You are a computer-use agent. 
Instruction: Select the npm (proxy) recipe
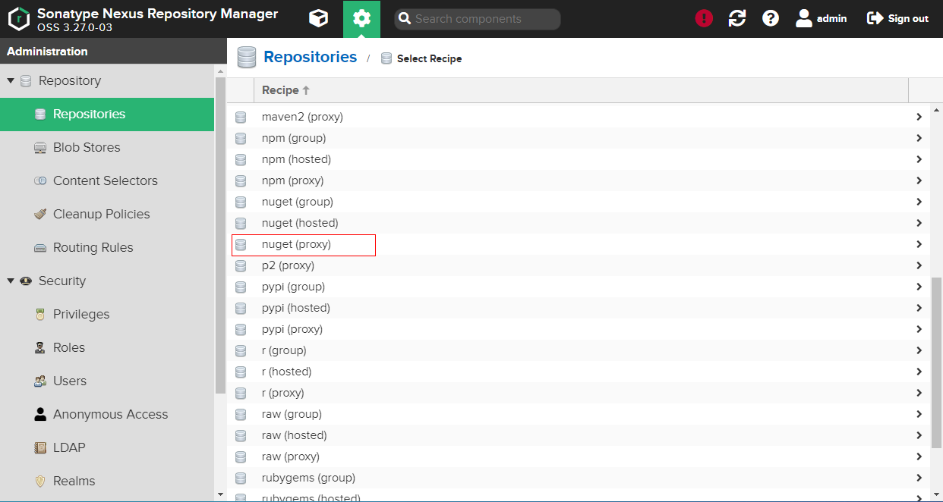click(x=293, y=180)
